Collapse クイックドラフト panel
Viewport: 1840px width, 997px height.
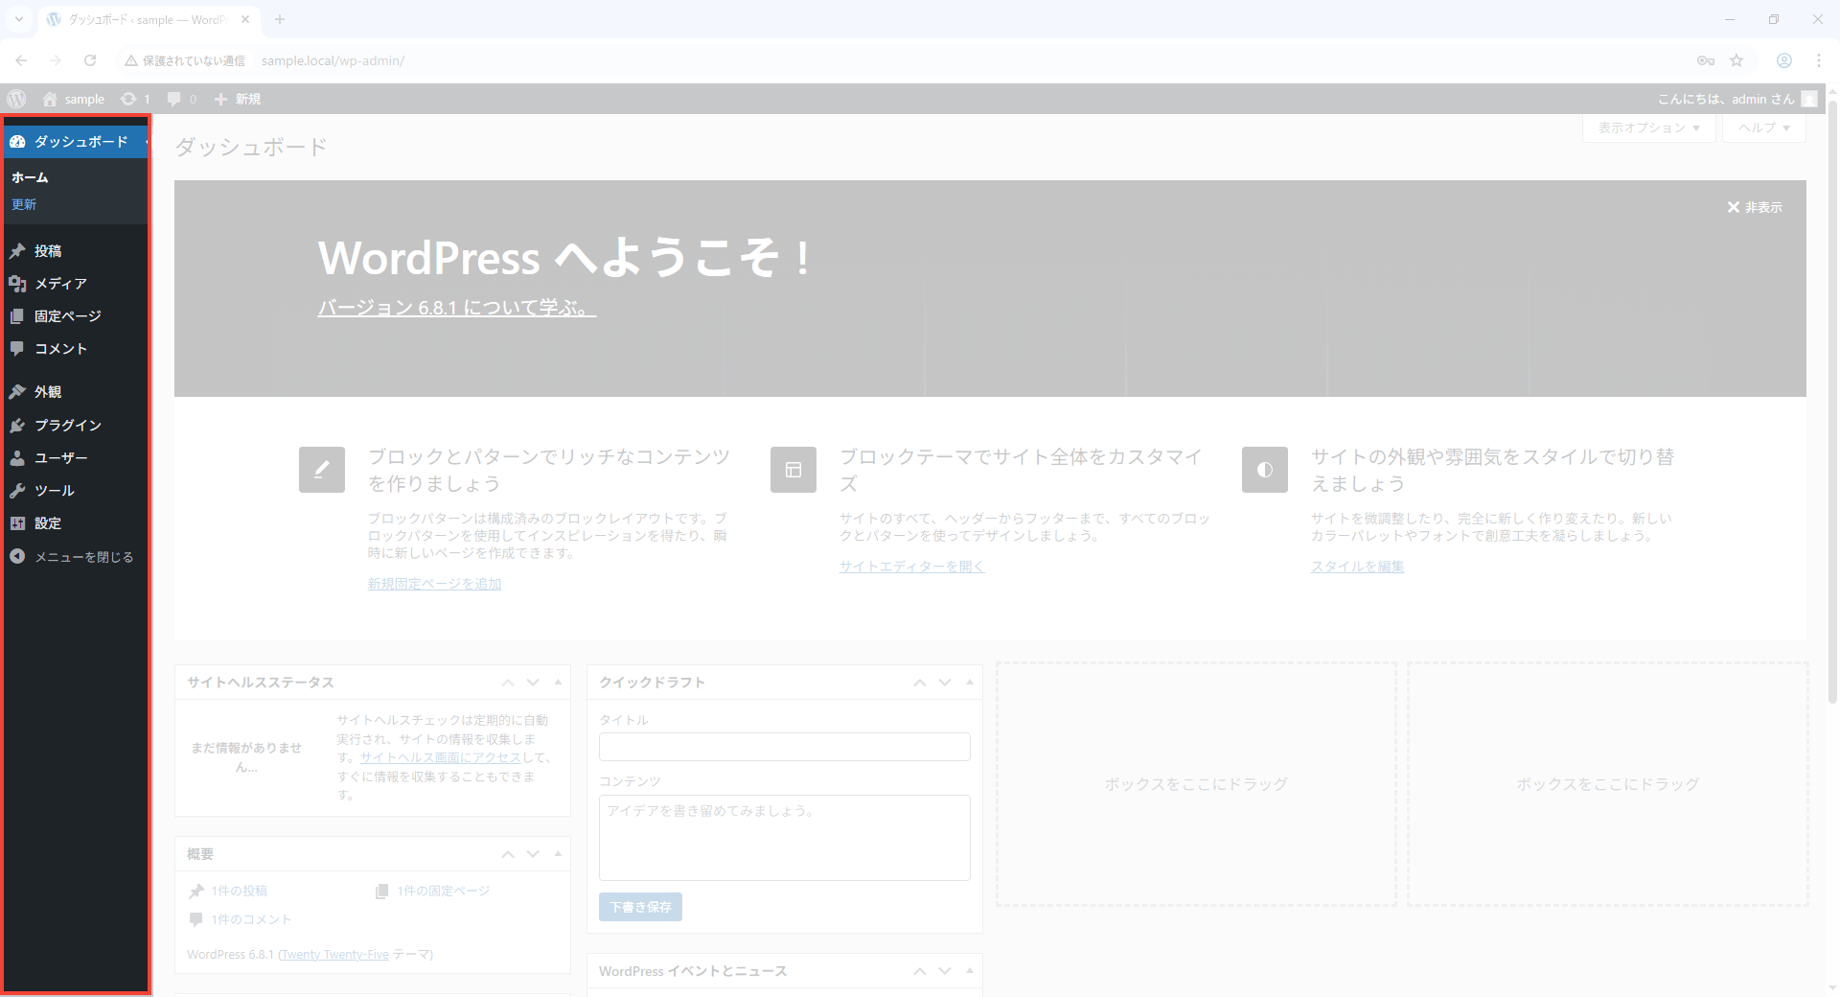tap(970, 683)
